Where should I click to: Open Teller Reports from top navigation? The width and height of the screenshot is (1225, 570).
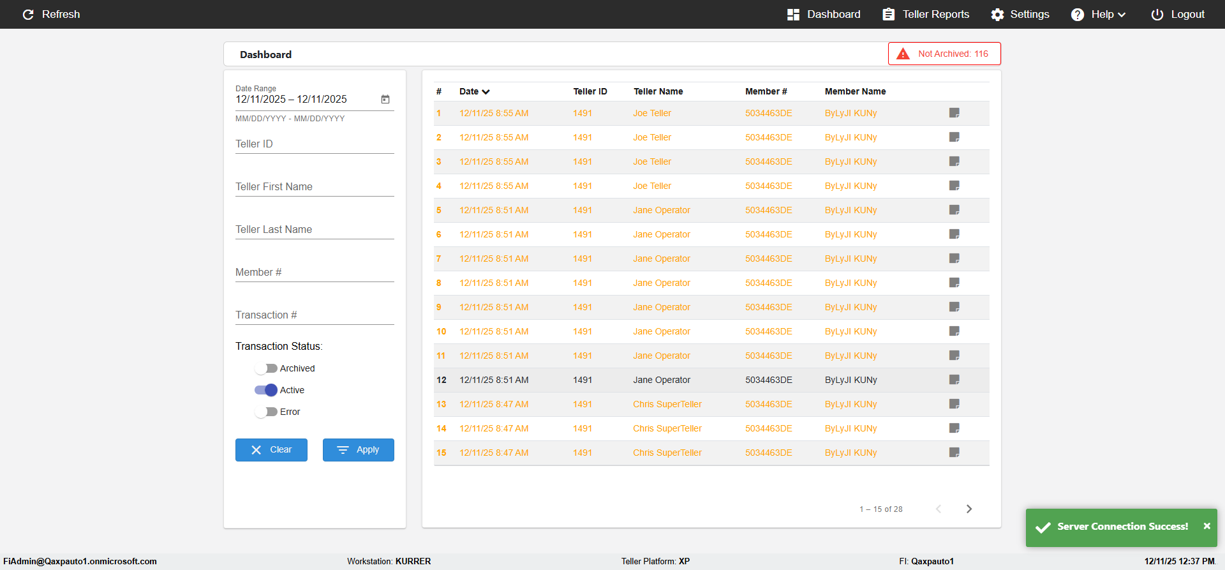click(926, 14)
